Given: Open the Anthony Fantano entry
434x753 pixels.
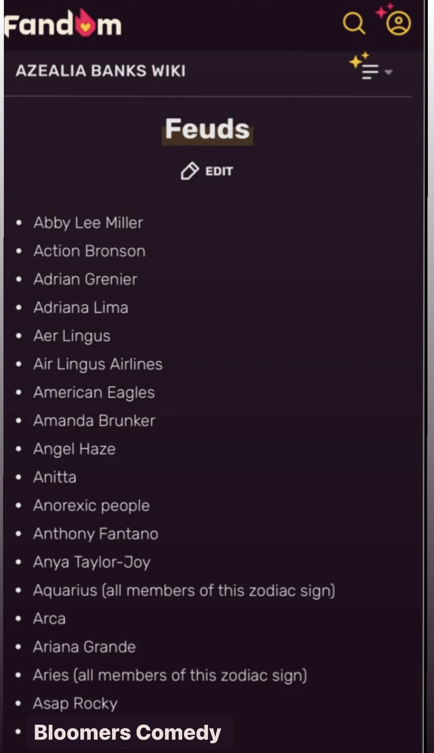Looking at the screenshot, I should [96, 534].
